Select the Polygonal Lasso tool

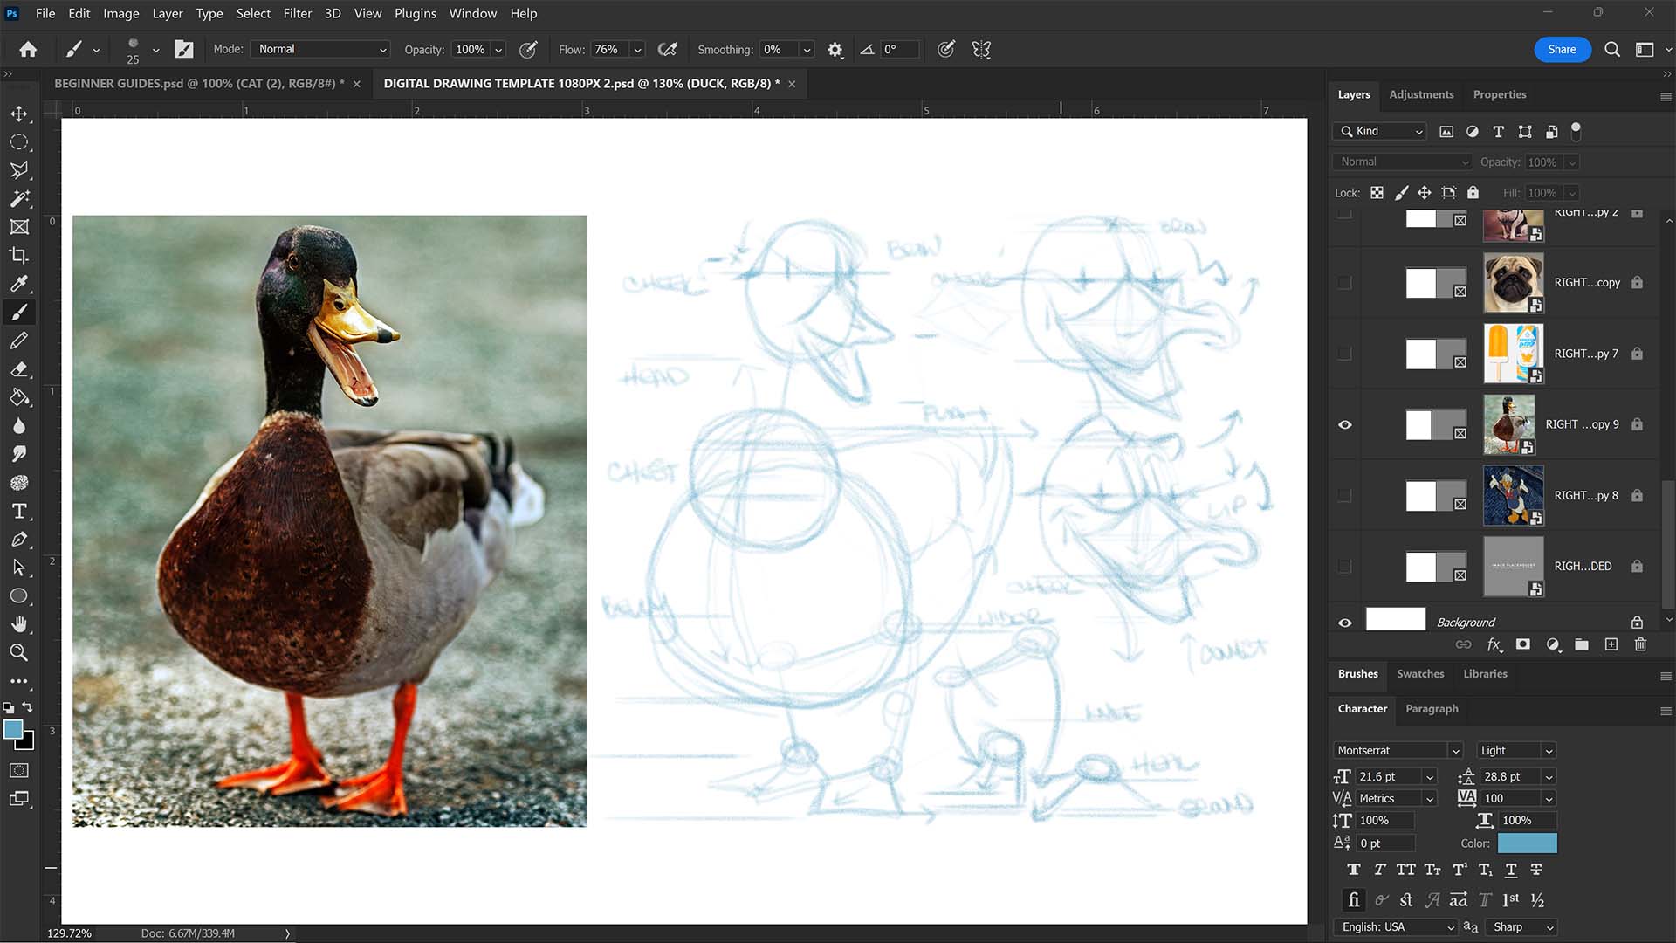tap(19, 169)
